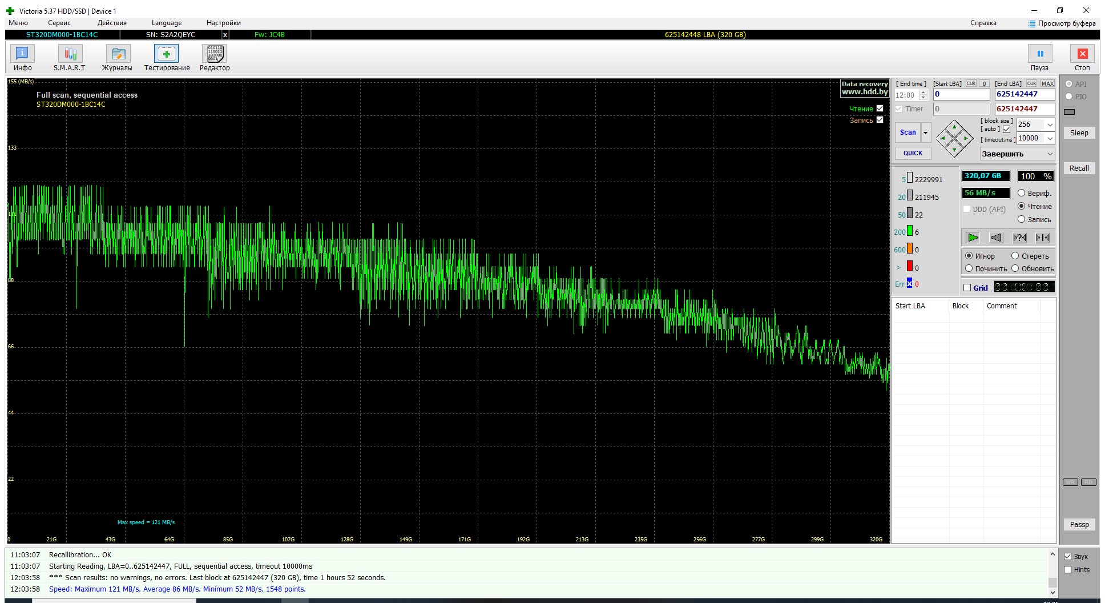This screenshot has height=603, width=1105.
Task: Select the Игнор radio option
Action: click(x=969, y=256)
